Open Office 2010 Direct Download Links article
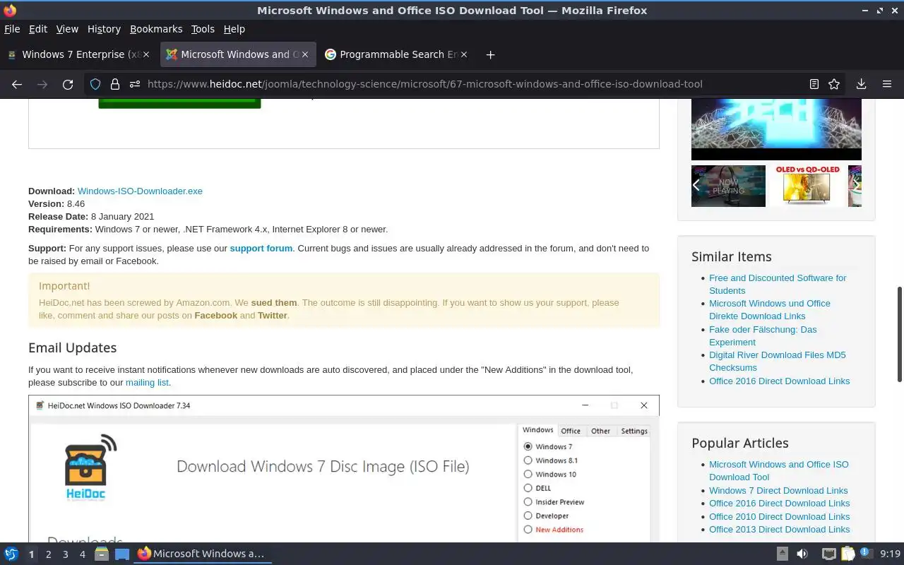This screenshot has height=565, width=904. (x=779, y=517)
